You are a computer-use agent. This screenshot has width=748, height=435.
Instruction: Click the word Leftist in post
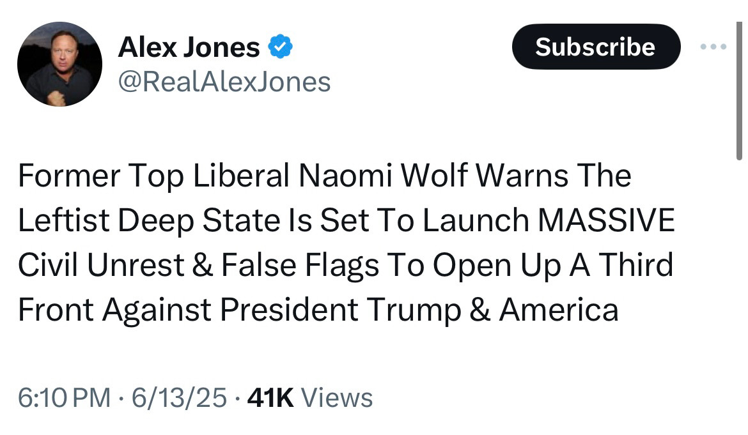pyautogui.click(x=64, y=220)
